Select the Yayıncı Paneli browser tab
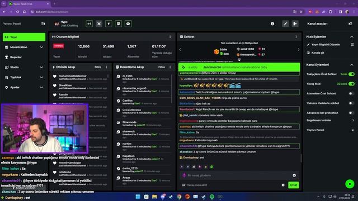The height and width of the screenshot is (201, 358). pyautogui.click(x=29, y=4)
